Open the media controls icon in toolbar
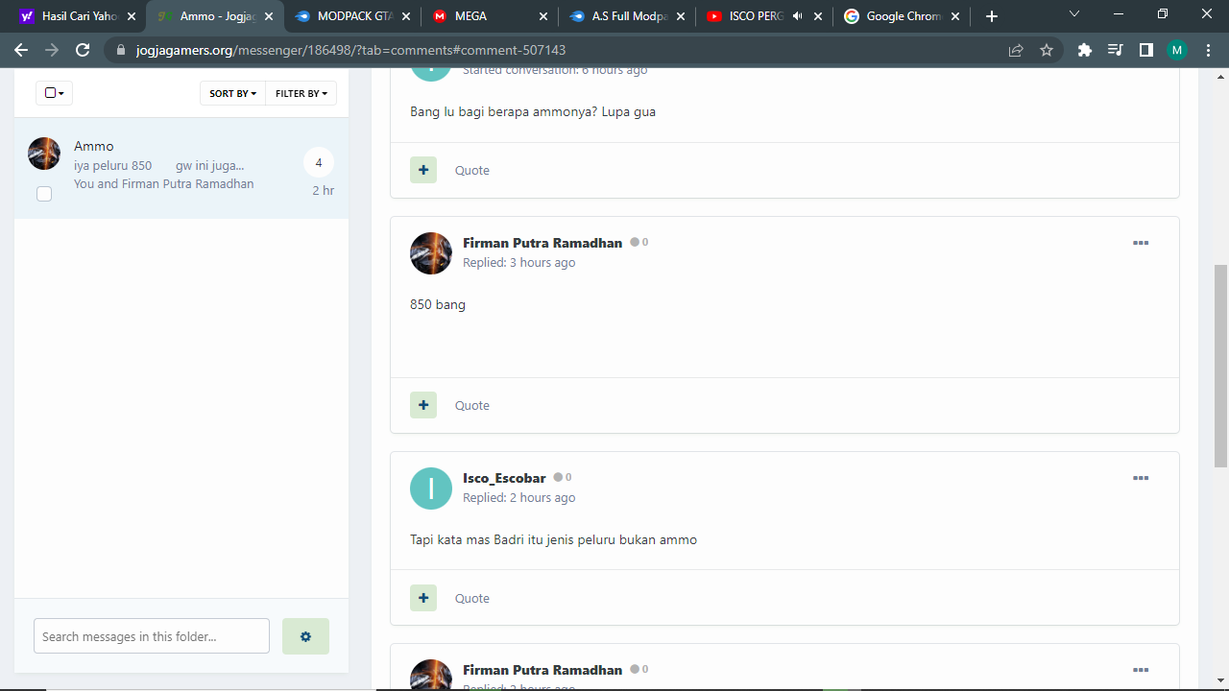The width and height of the screenshot is (1229, 691). [1115, 50]
